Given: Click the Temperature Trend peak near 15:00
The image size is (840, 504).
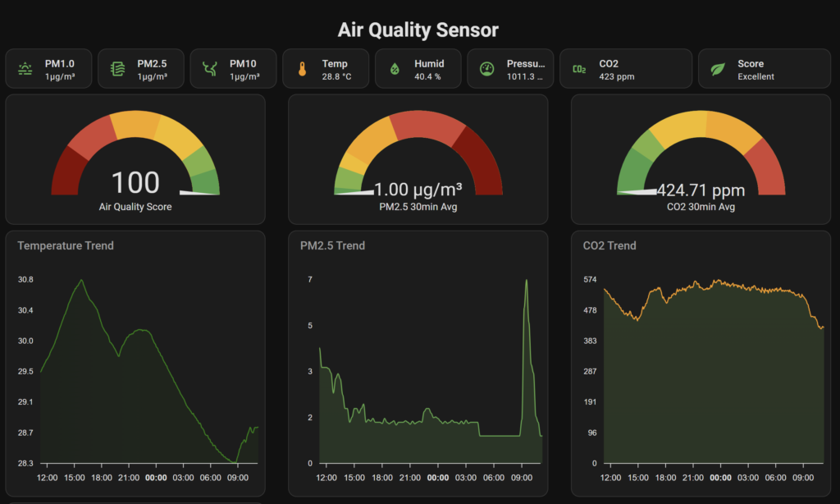Looking at the screenshot, I should pos(80,280).
